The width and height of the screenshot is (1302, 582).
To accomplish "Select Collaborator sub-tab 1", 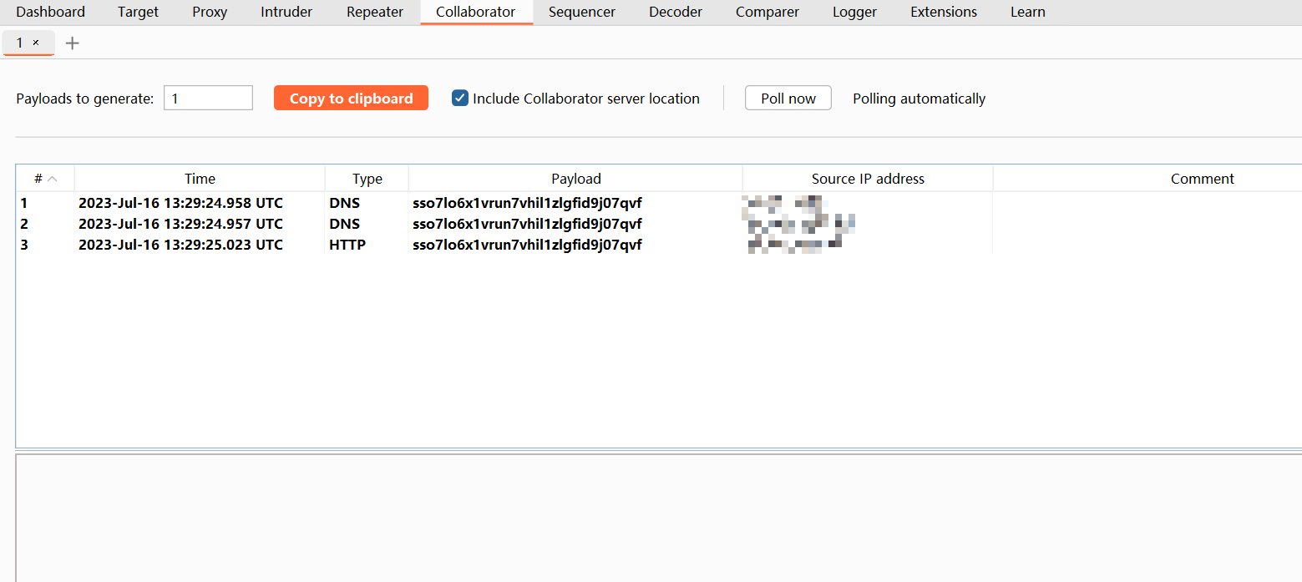I will [20, 43].
